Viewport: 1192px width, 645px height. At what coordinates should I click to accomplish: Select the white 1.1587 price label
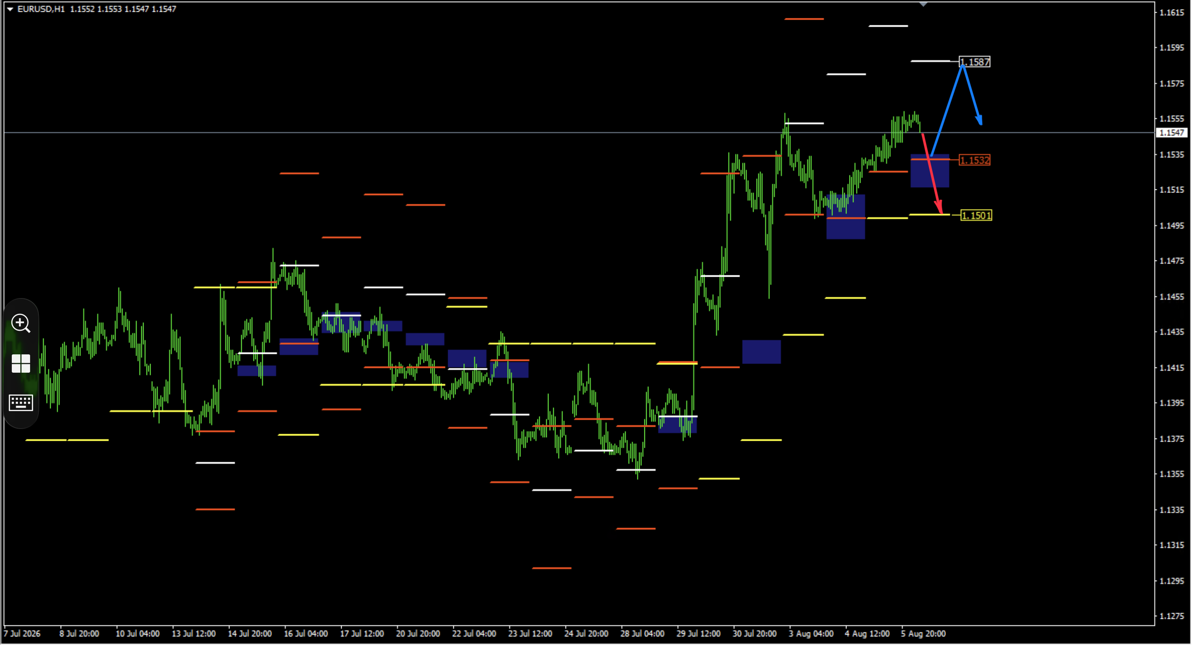(975, 62)
